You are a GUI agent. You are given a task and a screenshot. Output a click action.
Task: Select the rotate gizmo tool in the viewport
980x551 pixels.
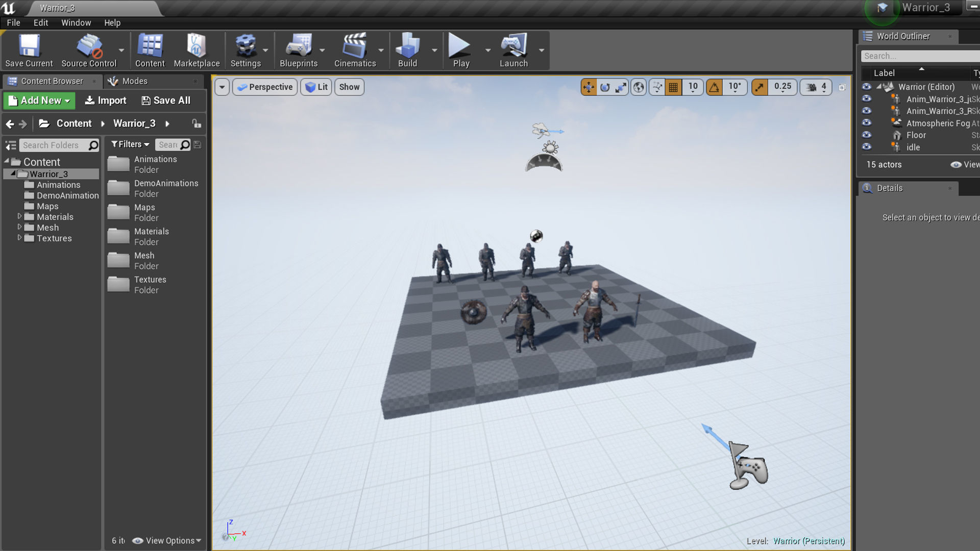(605, 87)
